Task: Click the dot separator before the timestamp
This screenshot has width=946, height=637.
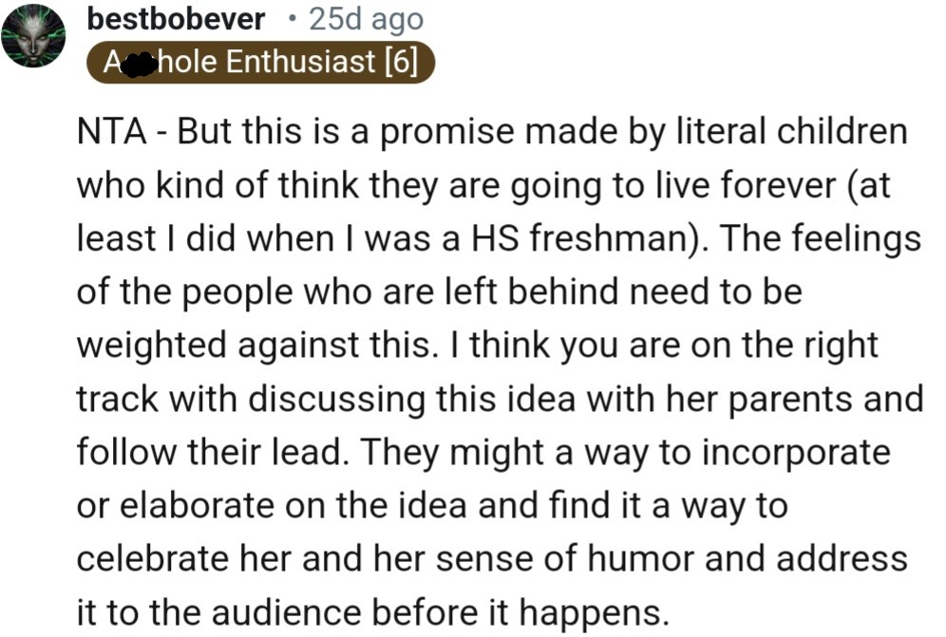Action: coord(290,19)
